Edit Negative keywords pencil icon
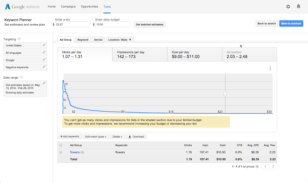The image size is (308, 183). pos(44,67)
